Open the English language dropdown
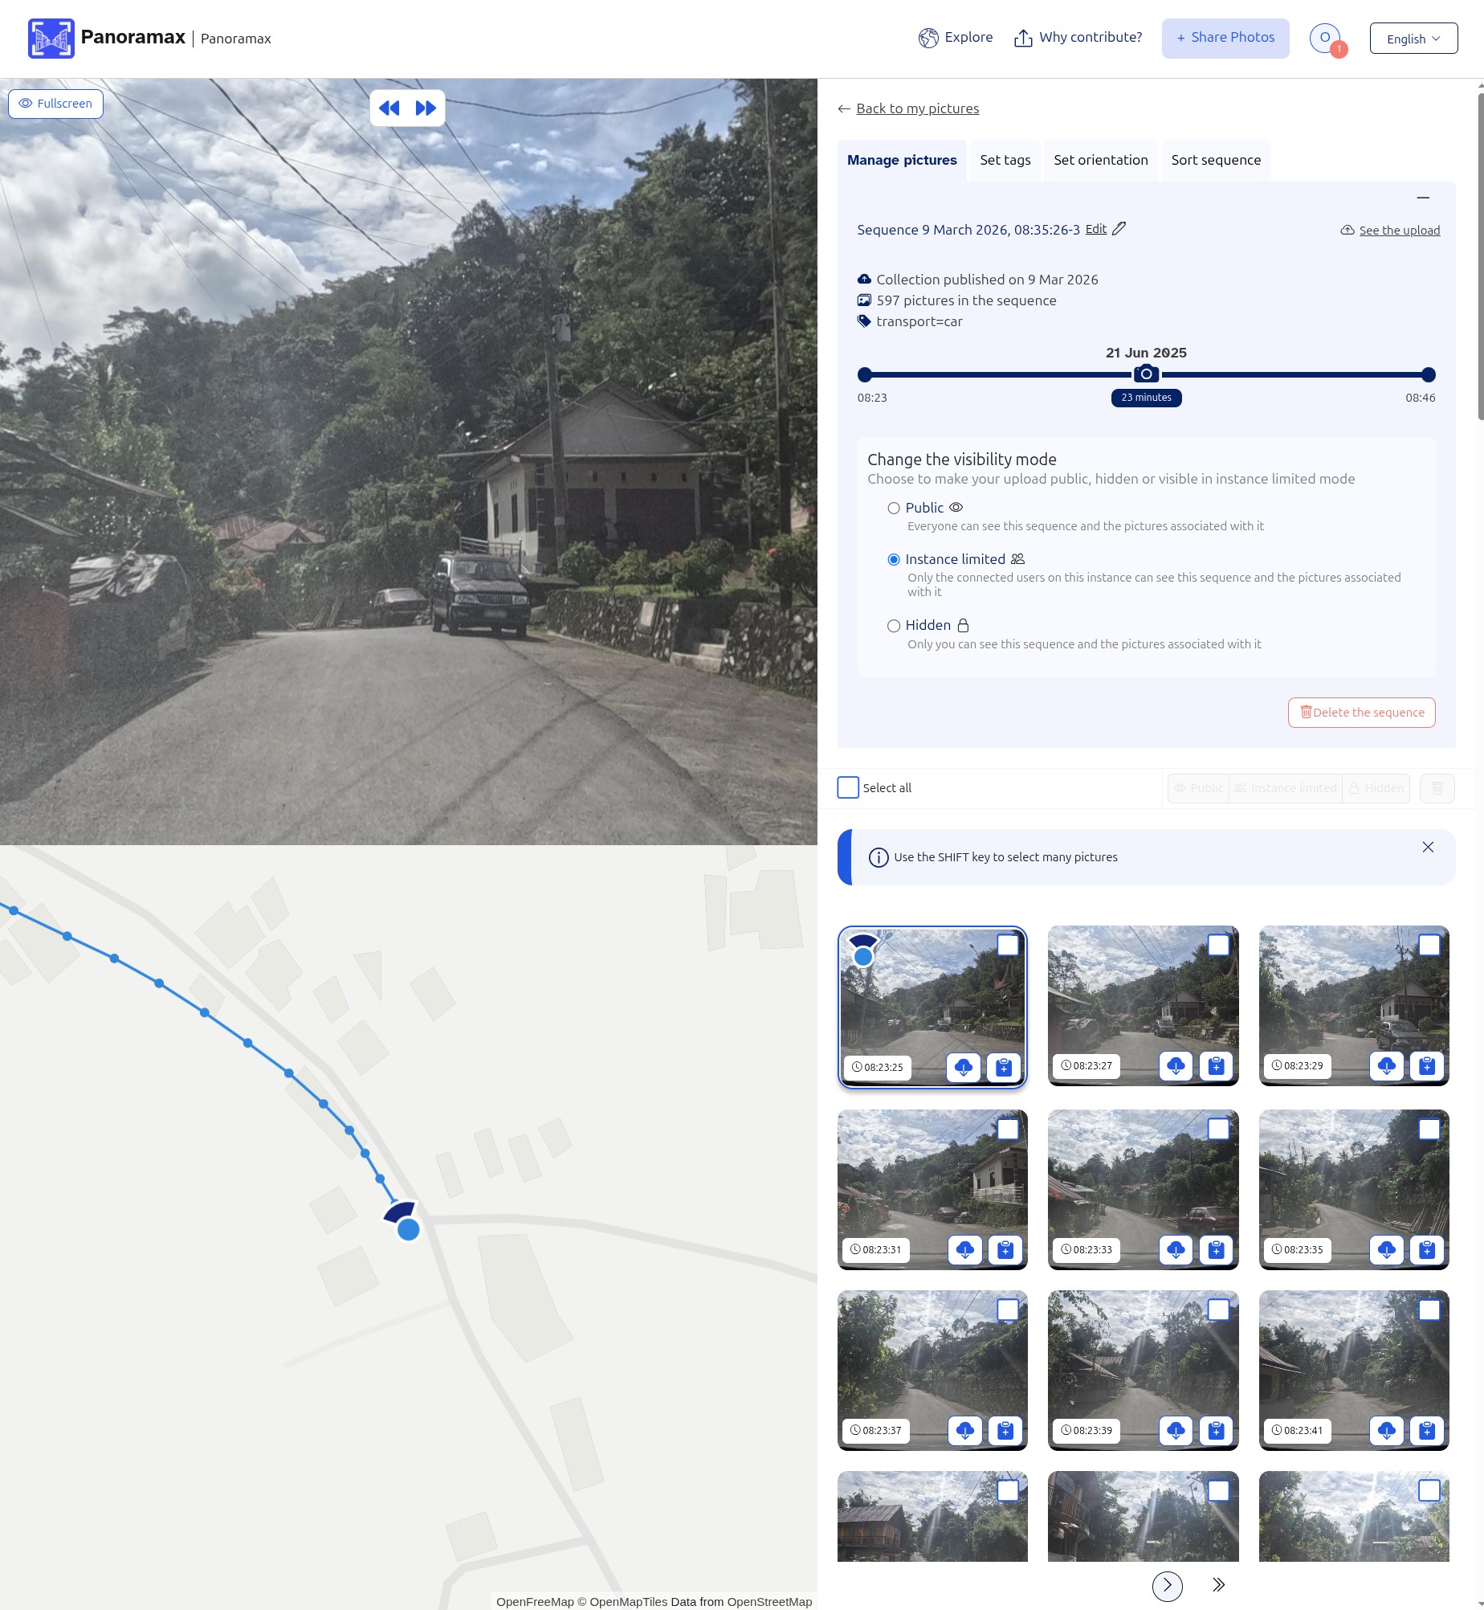Viewport: 1484px width, 1610px height. click(1413, 39)
